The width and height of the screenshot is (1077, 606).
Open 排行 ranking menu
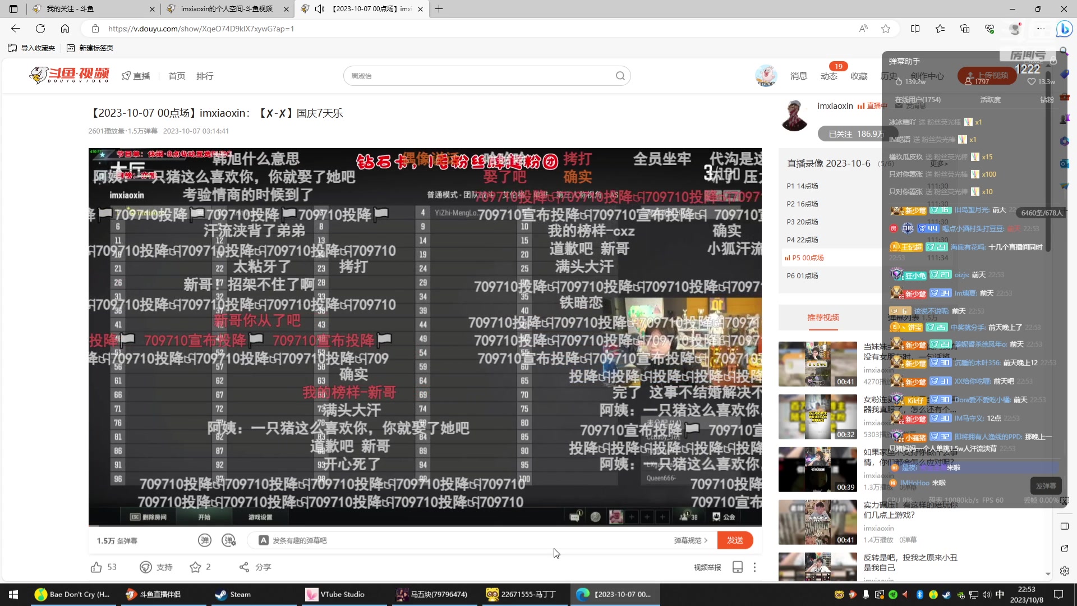205,76
